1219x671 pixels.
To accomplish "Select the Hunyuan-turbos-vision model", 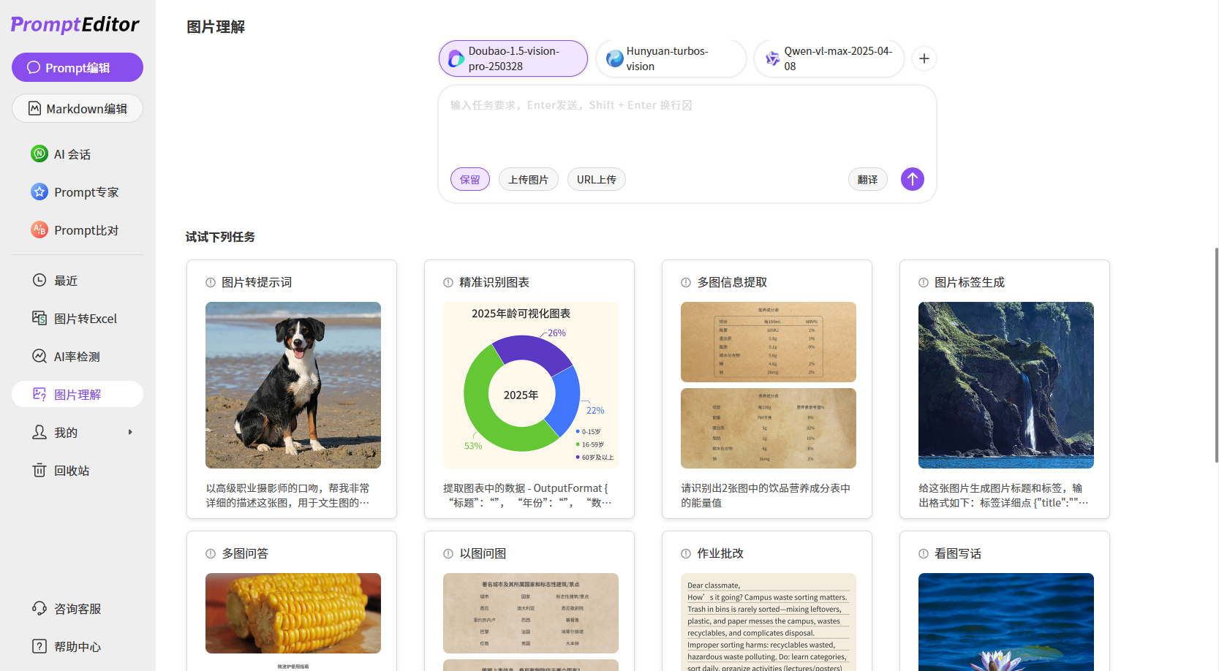I will tap(671, 58).
